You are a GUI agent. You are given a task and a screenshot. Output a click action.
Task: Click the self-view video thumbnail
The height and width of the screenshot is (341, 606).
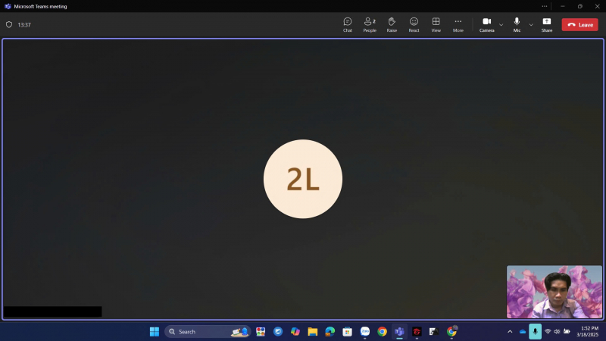(x=554, y=292)
